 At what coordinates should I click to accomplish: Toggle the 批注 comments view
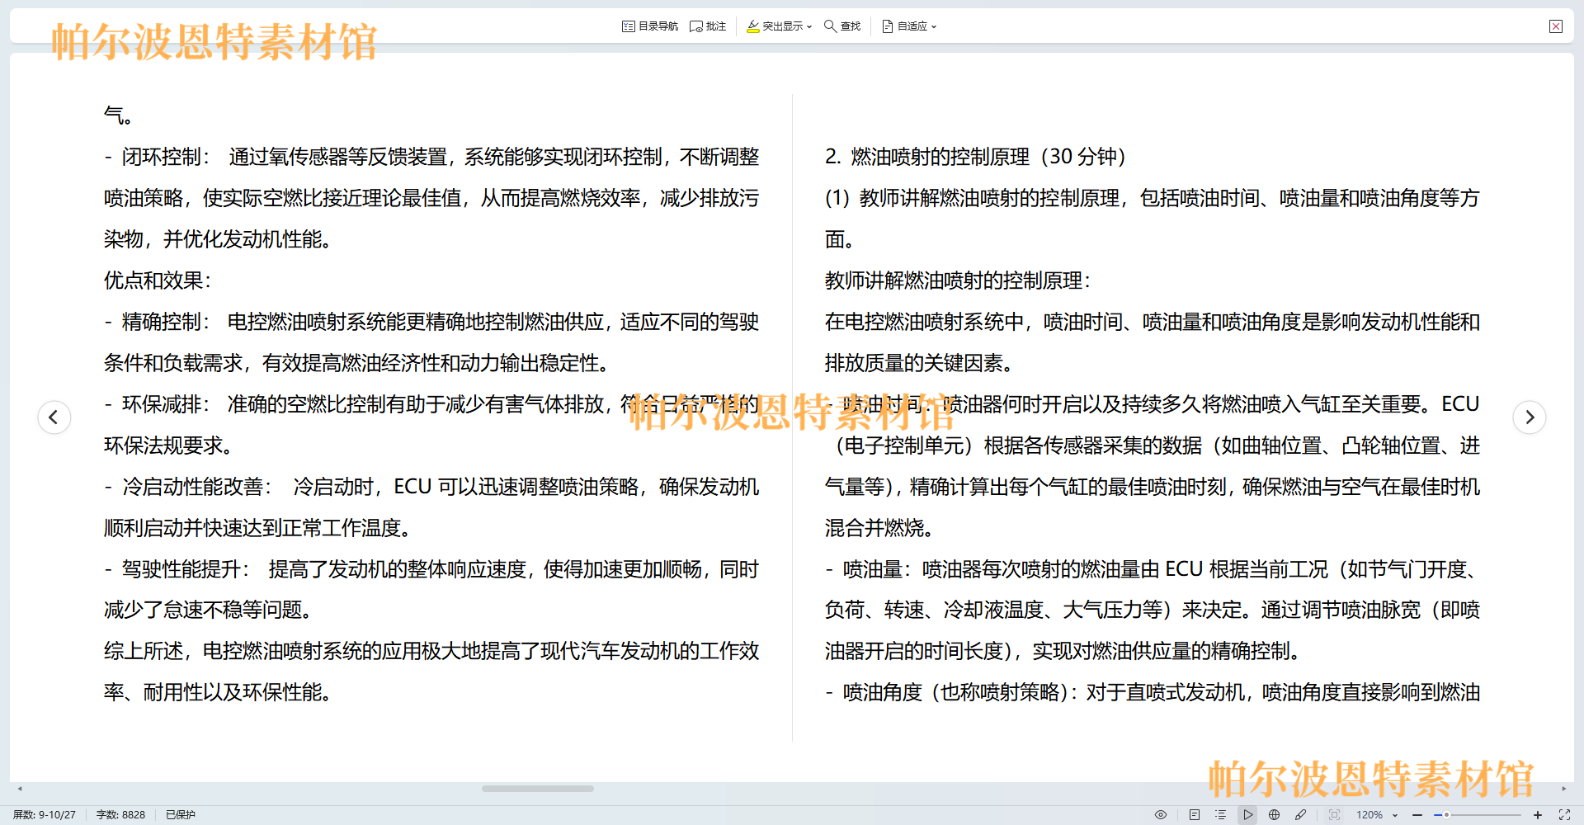pyautogui.click(x=708, y=26)
